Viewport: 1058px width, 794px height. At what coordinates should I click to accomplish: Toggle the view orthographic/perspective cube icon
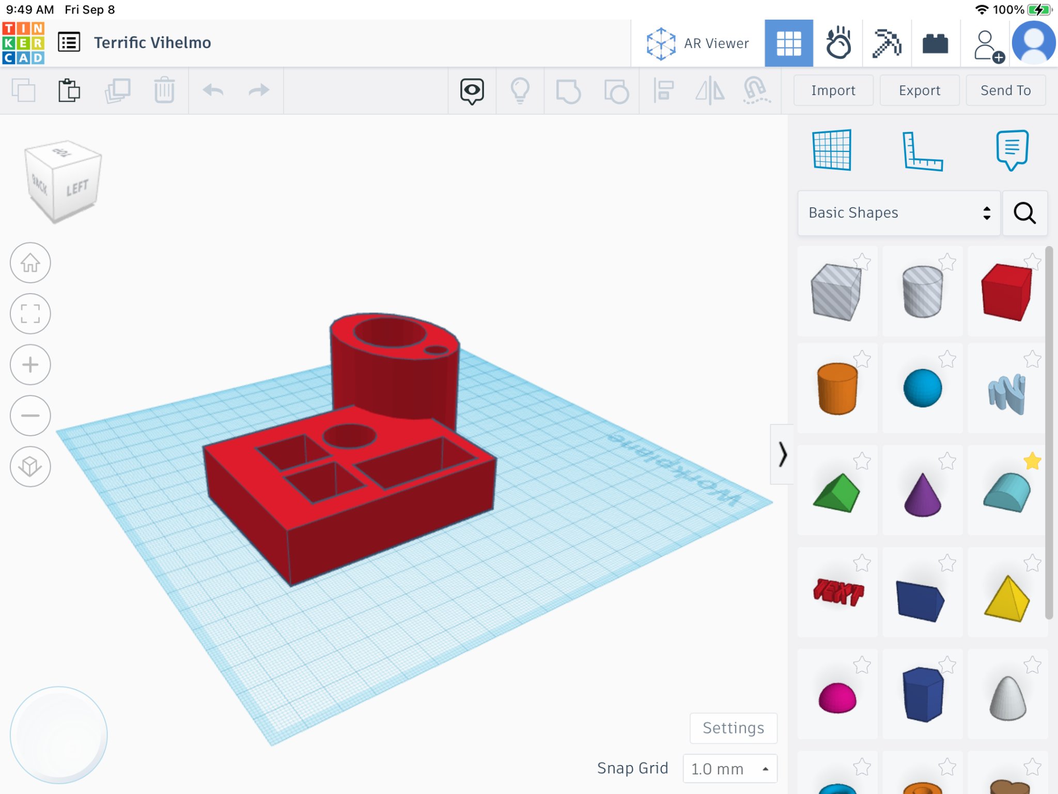(30, 466)
